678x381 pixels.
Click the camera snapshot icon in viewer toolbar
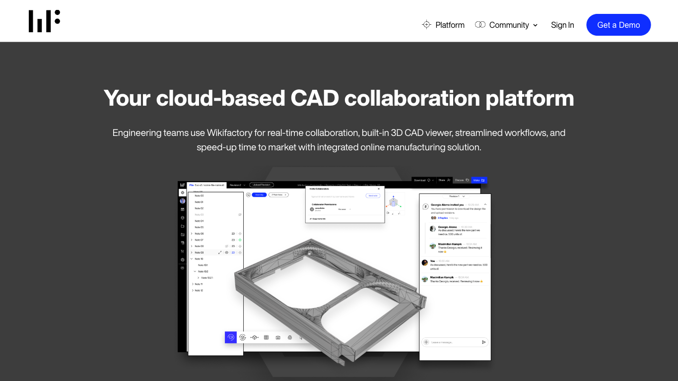tap(278, 337)
